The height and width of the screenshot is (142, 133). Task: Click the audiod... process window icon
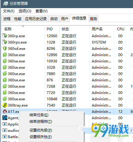coord(5,131)
